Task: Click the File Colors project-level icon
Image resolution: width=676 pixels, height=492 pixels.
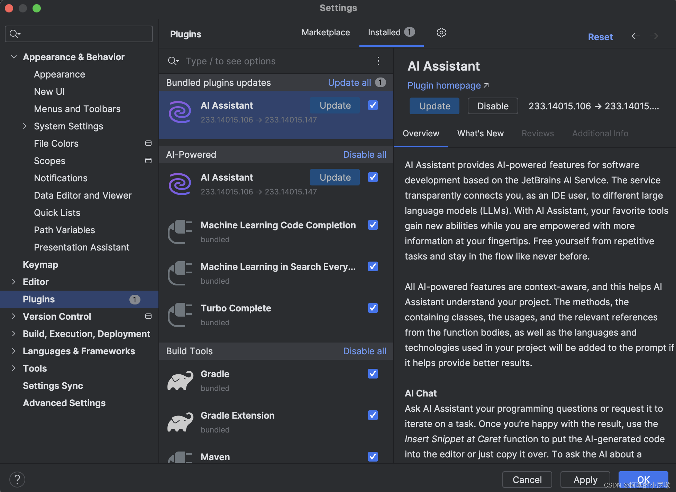Action: (x=148, y=143)
